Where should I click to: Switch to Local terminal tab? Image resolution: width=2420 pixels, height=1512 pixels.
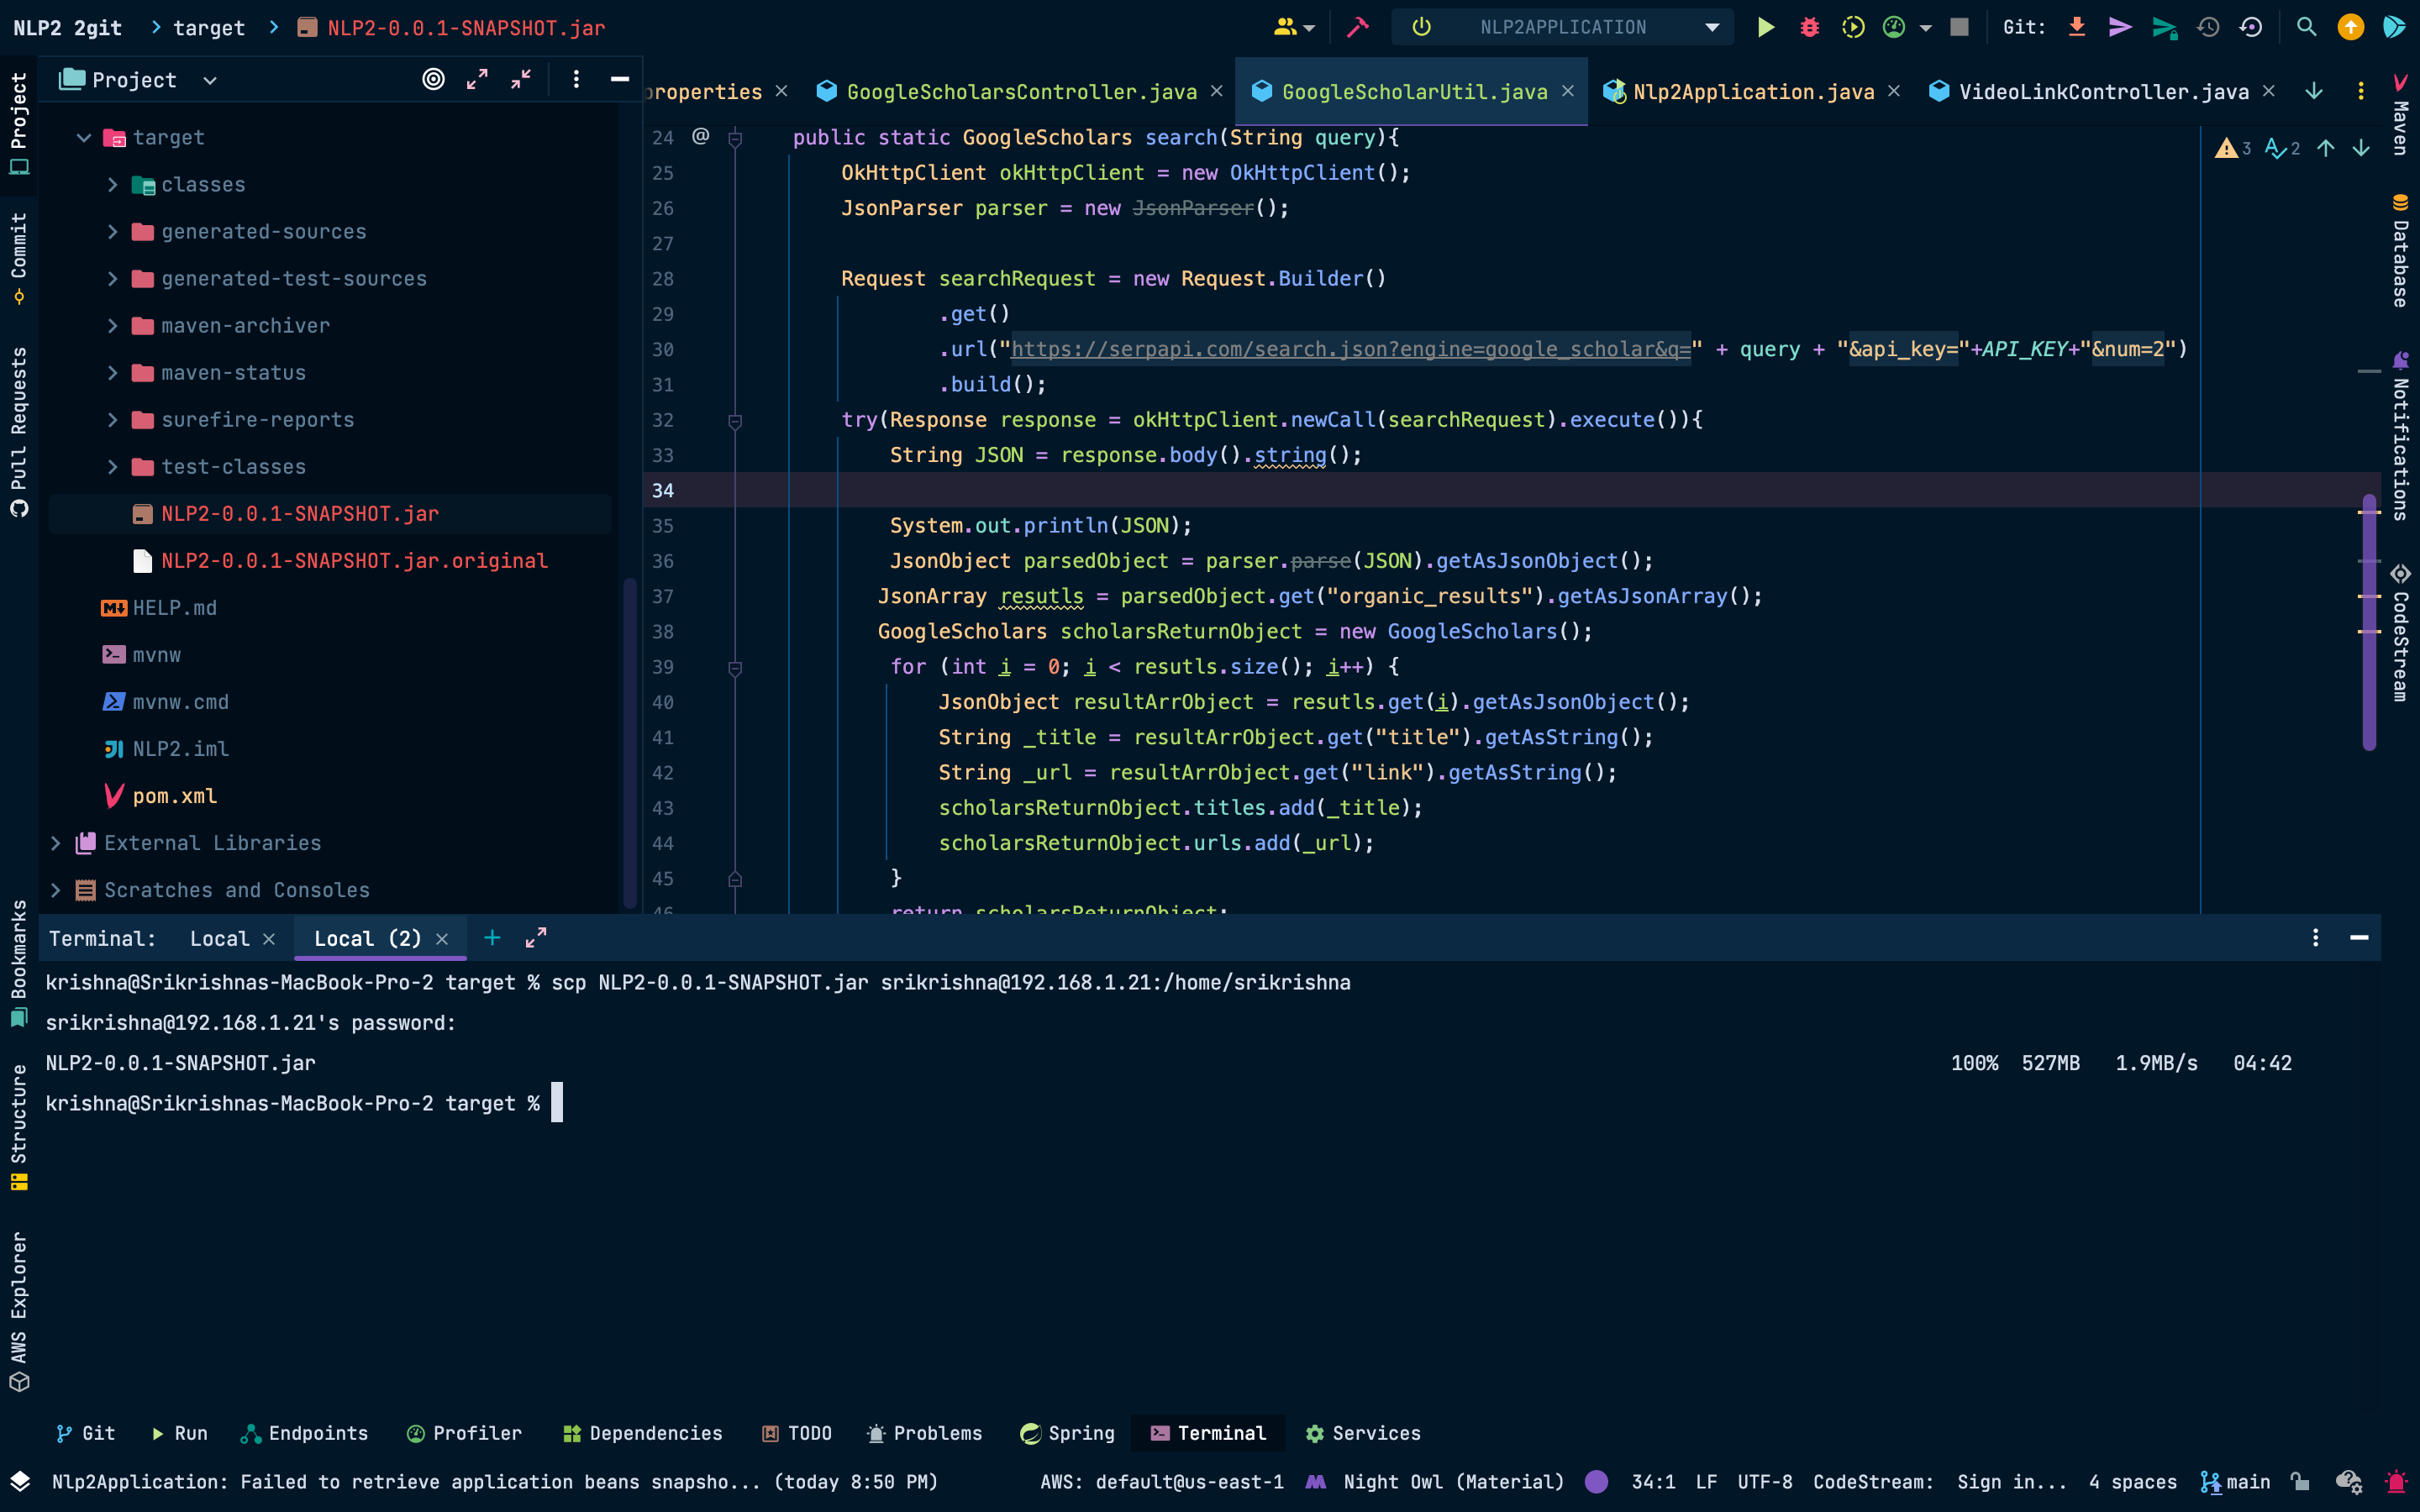click(x=219, y=939)
